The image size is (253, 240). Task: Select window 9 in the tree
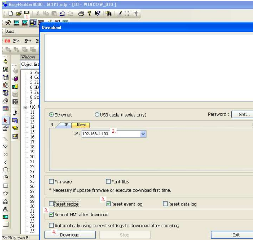(x=31, y=102)
